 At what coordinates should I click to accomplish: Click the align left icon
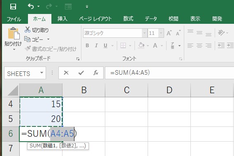coord(190,46)
